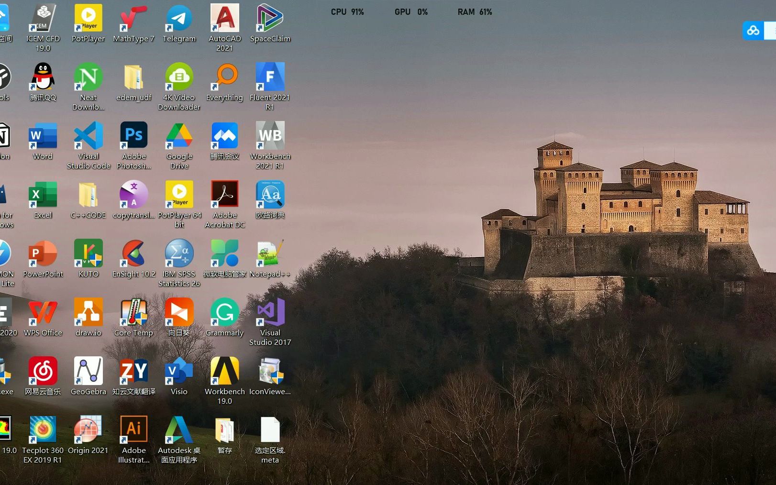Open the Grammarly shortcut
Image resolution: width=776 pixels, height=485 pixels.
[225, 317]
